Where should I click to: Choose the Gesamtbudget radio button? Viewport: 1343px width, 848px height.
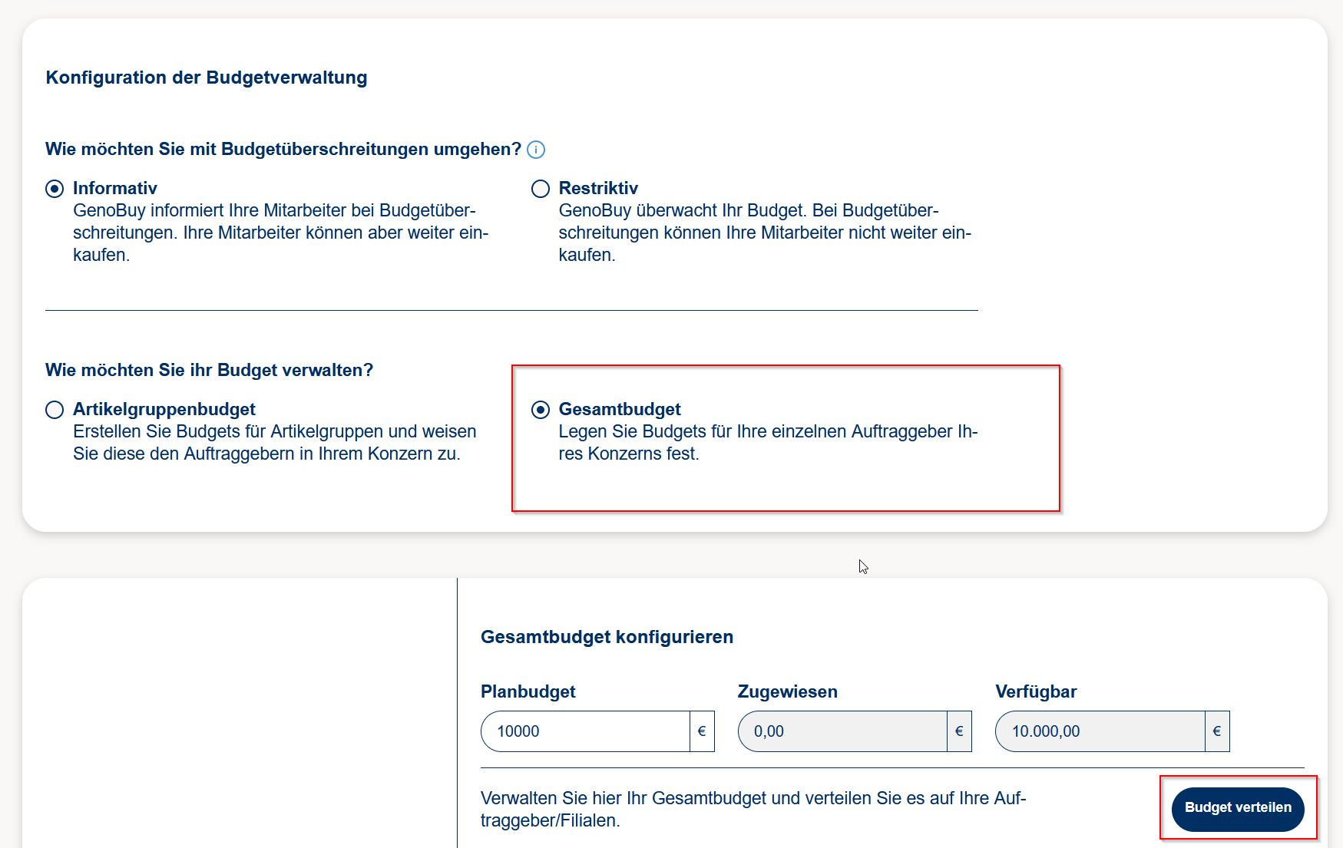coord(541,410)
